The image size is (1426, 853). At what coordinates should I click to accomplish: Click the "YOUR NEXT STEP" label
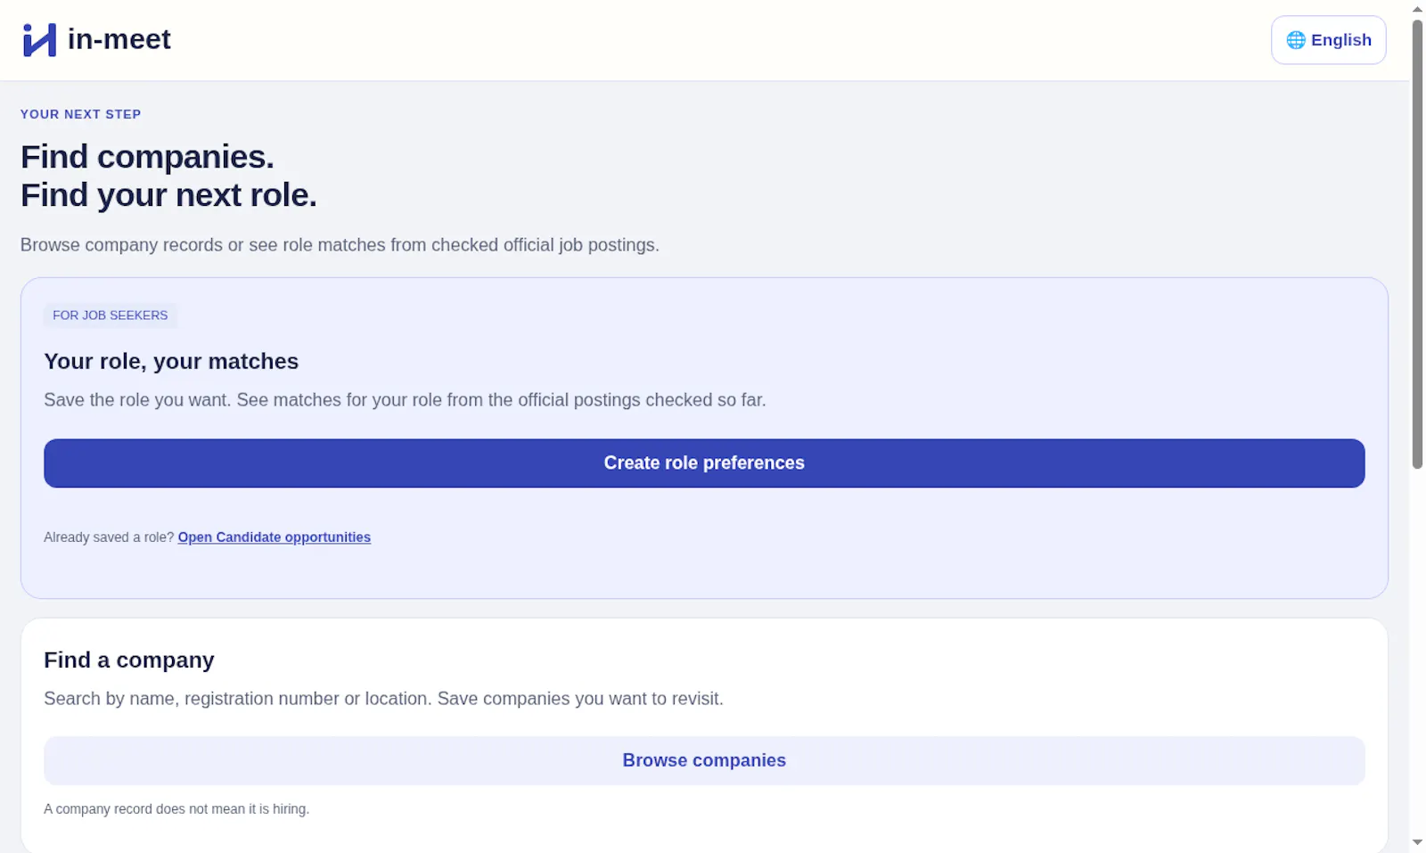pyautogui.click(x=81, y=114)
